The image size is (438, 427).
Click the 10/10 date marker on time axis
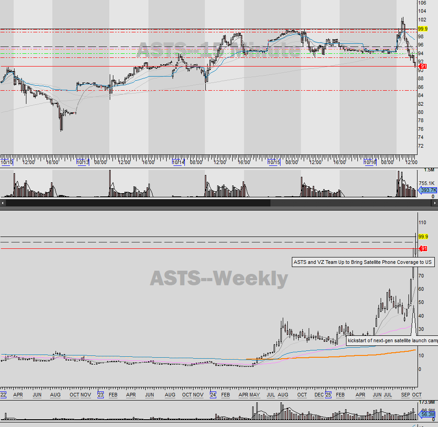[x=7, y=162]
